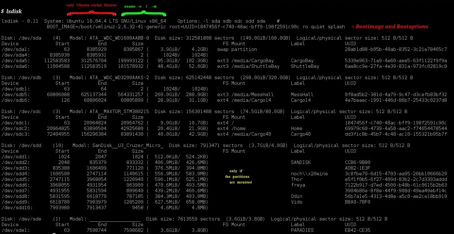454x234 pixels.
Task: Select UUID '69979c60-4739-4a50-aac2-f74654478544'
Action: pyautogui.click(x=396, y=128)
